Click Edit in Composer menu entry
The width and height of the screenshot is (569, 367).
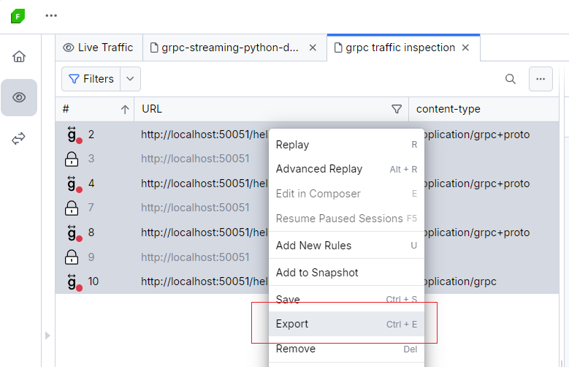pyautogui.click(x=346, y=194)
